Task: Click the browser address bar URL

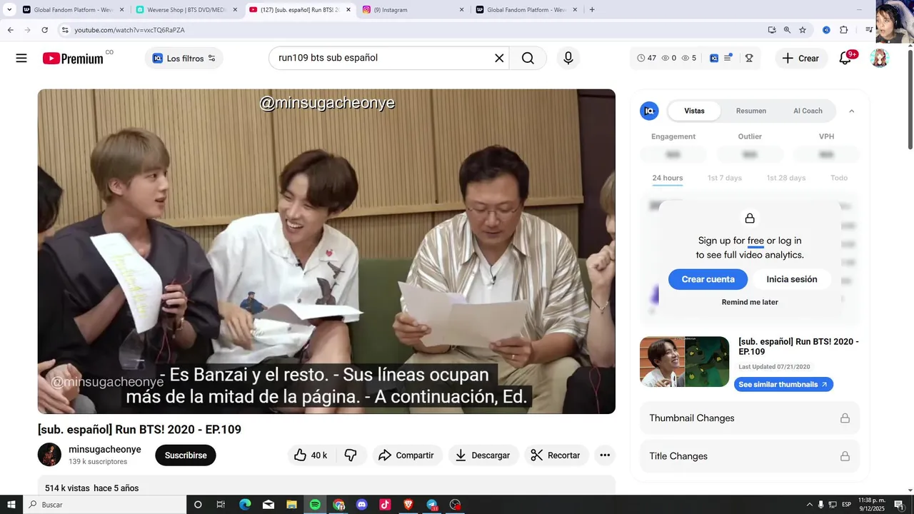Action: point(129,30)
